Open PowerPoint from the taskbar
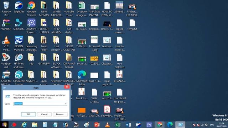The height and width of the screenshot is (128, 228). (97, 125)
